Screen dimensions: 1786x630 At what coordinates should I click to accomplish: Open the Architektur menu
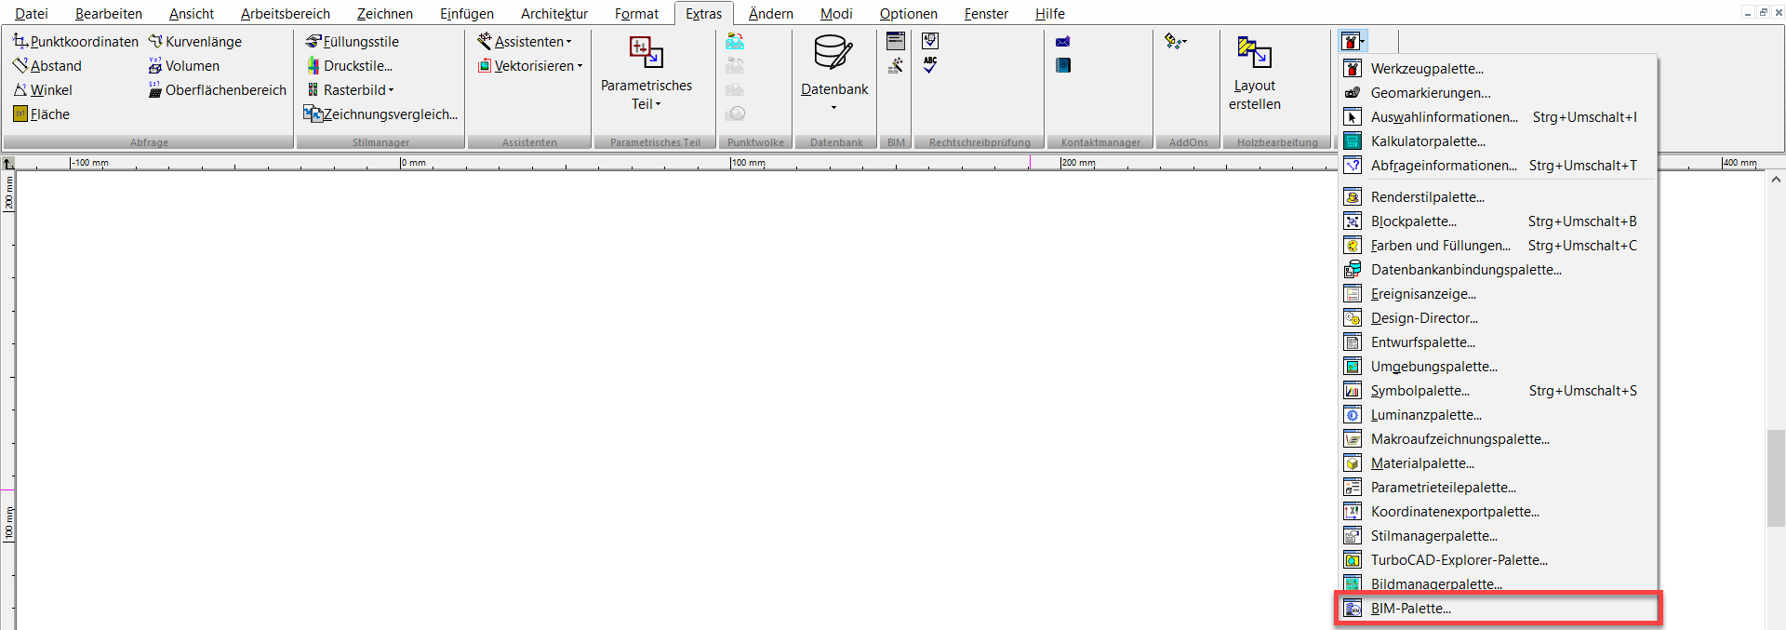click(553, 14)
